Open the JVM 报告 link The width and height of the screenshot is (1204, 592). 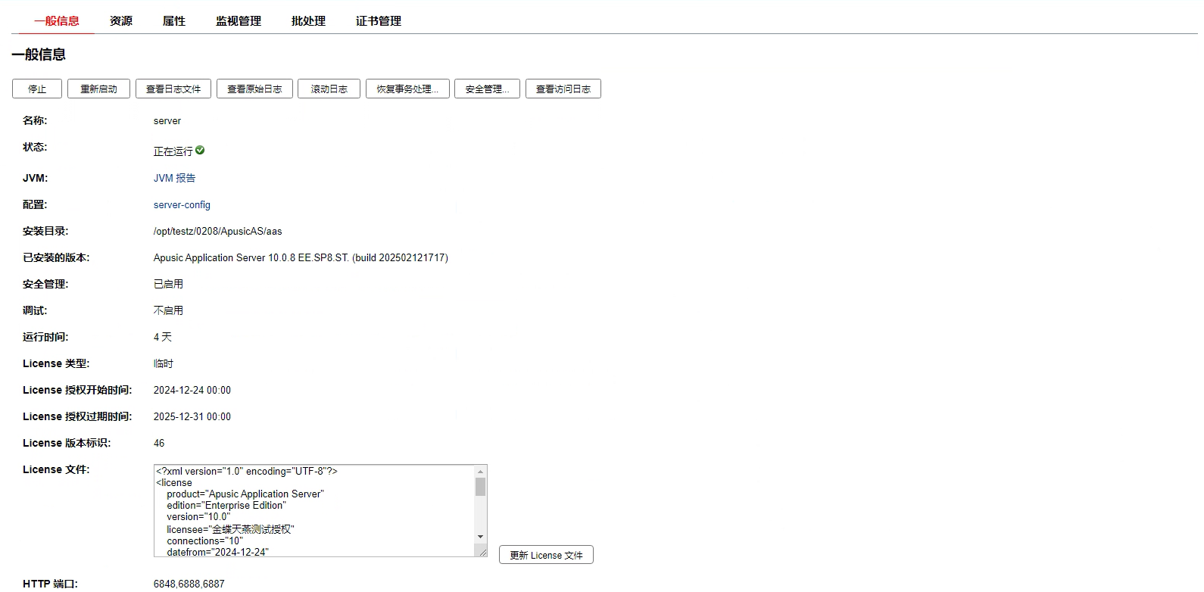click(174, 178)
